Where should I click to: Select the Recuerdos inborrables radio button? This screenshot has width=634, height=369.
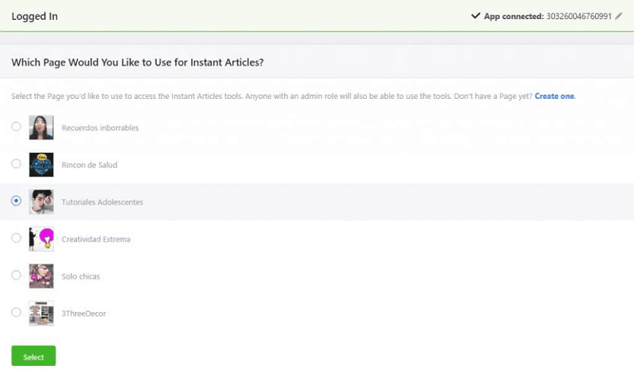pyautogui.click(x=17, y=127)
